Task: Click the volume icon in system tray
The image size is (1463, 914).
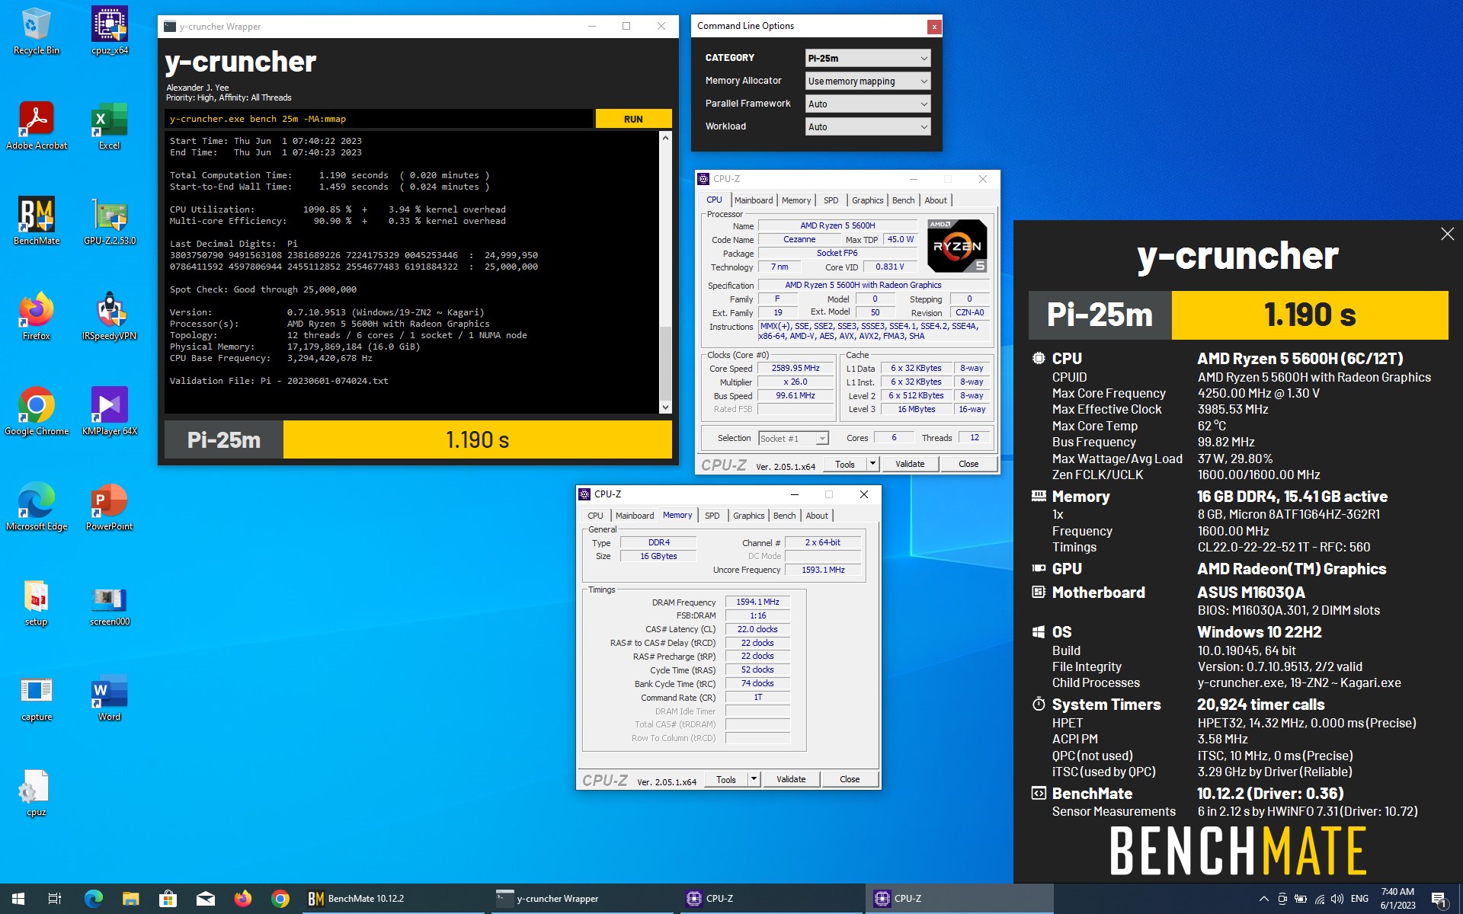Action: pos(1337,899)
